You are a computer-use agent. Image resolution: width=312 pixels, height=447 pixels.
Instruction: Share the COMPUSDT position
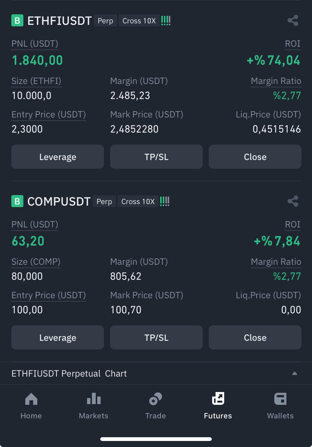coord(293,201)
